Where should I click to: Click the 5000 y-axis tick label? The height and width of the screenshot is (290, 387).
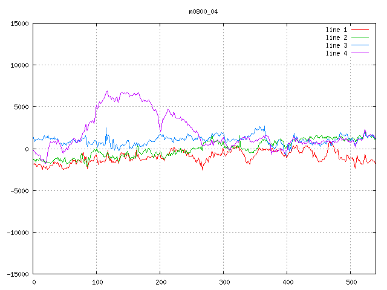(21, 107)
